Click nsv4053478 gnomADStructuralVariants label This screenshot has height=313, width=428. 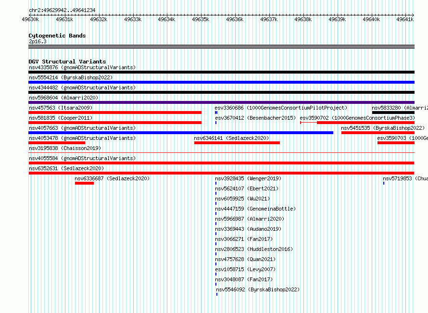82,138
